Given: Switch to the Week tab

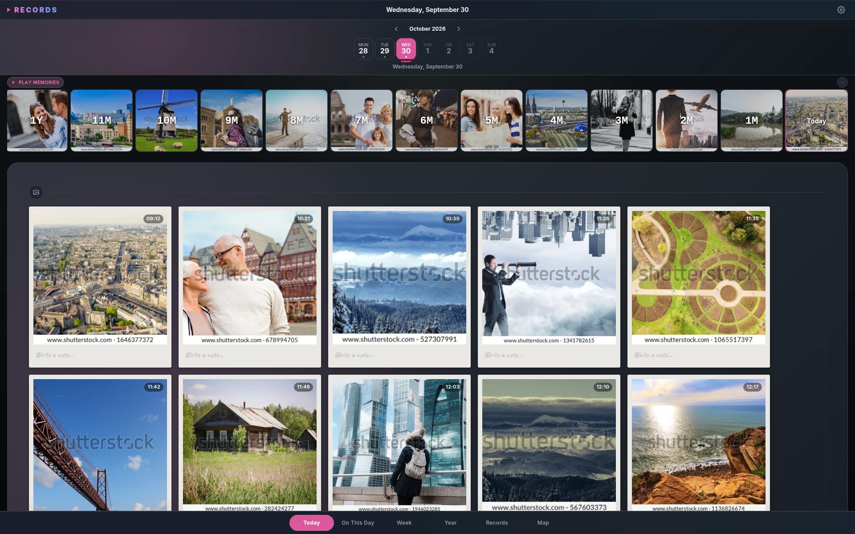Looking at the screenshot, I should click(x=404, y=523).
